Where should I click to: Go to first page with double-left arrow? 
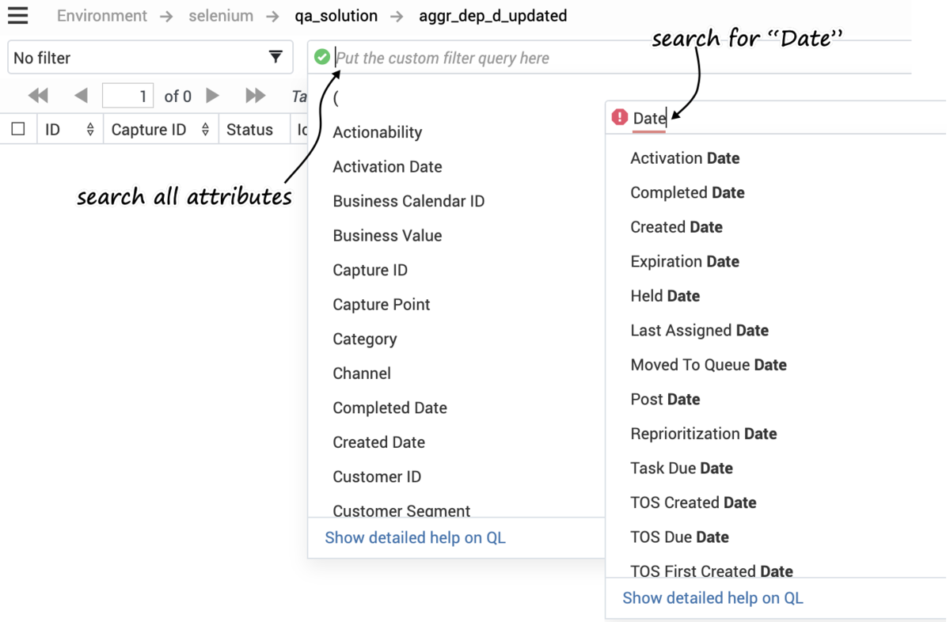[38, 96]
